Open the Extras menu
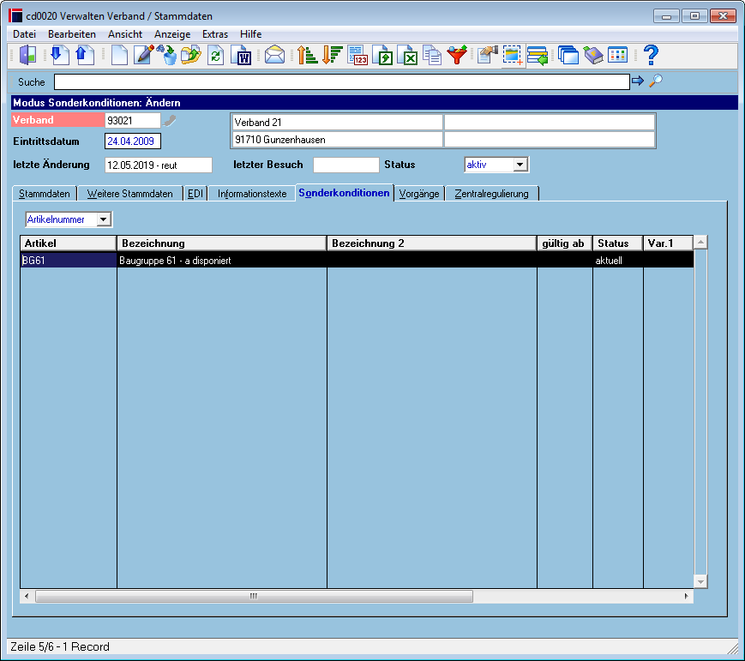Image resolution: width=745 pixels, height=661 pixels. click(x=215, y=34)
